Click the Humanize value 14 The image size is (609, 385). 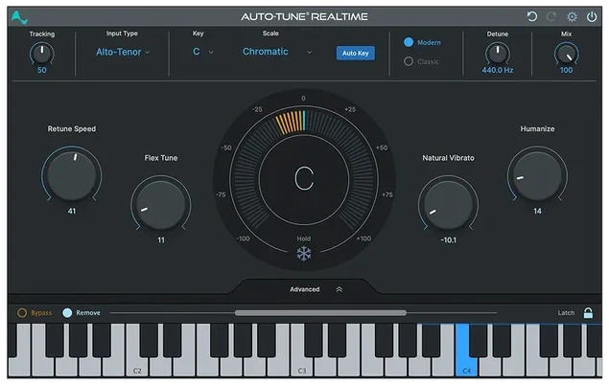coord(537,211)
